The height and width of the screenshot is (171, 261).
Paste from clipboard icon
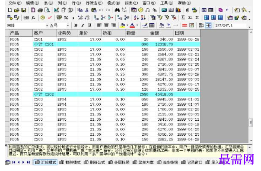coord(94,10)
